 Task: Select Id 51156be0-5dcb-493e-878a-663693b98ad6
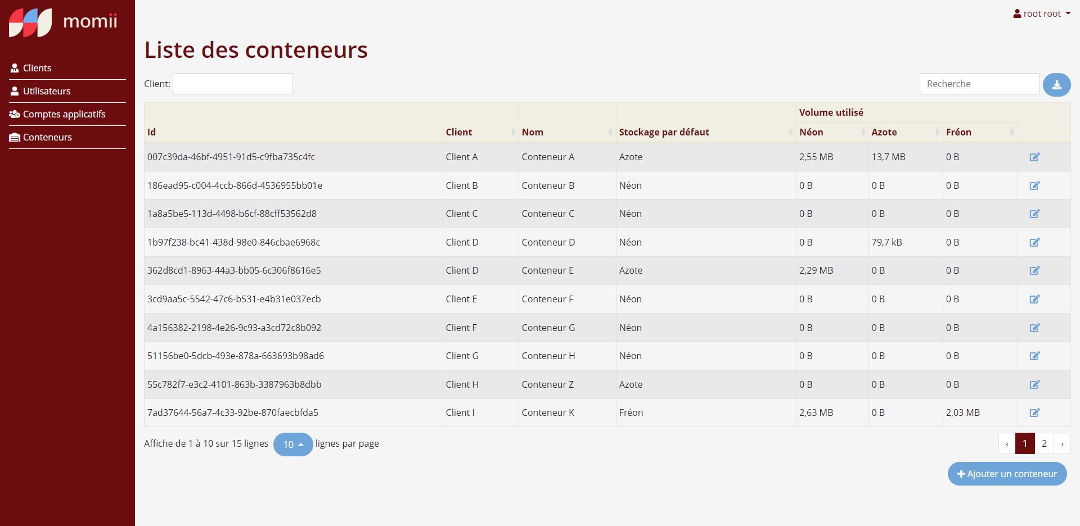[236, 356]
